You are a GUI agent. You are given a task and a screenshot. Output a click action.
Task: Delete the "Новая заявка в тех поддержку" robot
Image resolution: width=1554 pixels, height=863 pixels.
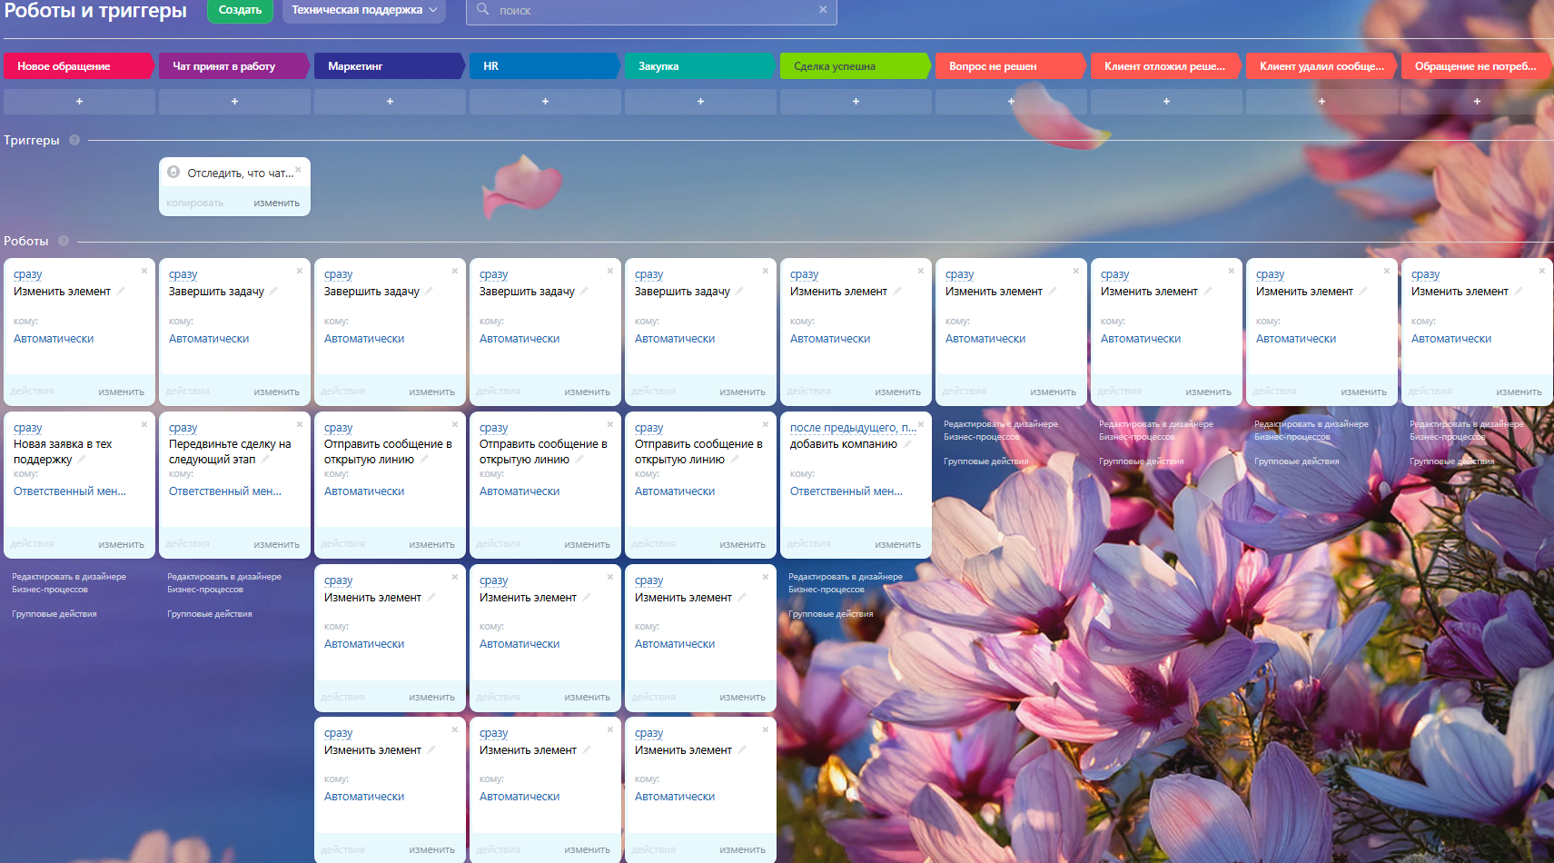[x=144, y=424]
